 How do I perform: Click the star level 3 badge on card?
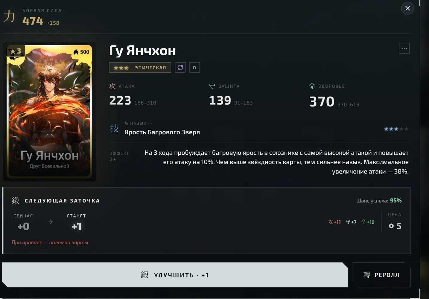[16, 51]
